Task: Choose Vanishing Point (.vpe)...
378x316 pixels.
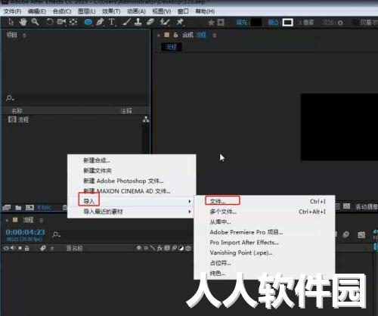Action: 265,252
